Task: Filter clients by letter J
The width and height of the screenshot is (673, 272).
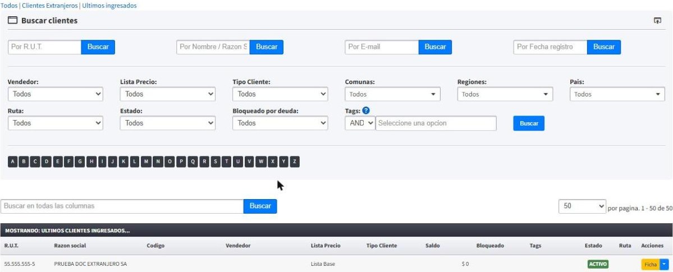Action: click(112, 162)
